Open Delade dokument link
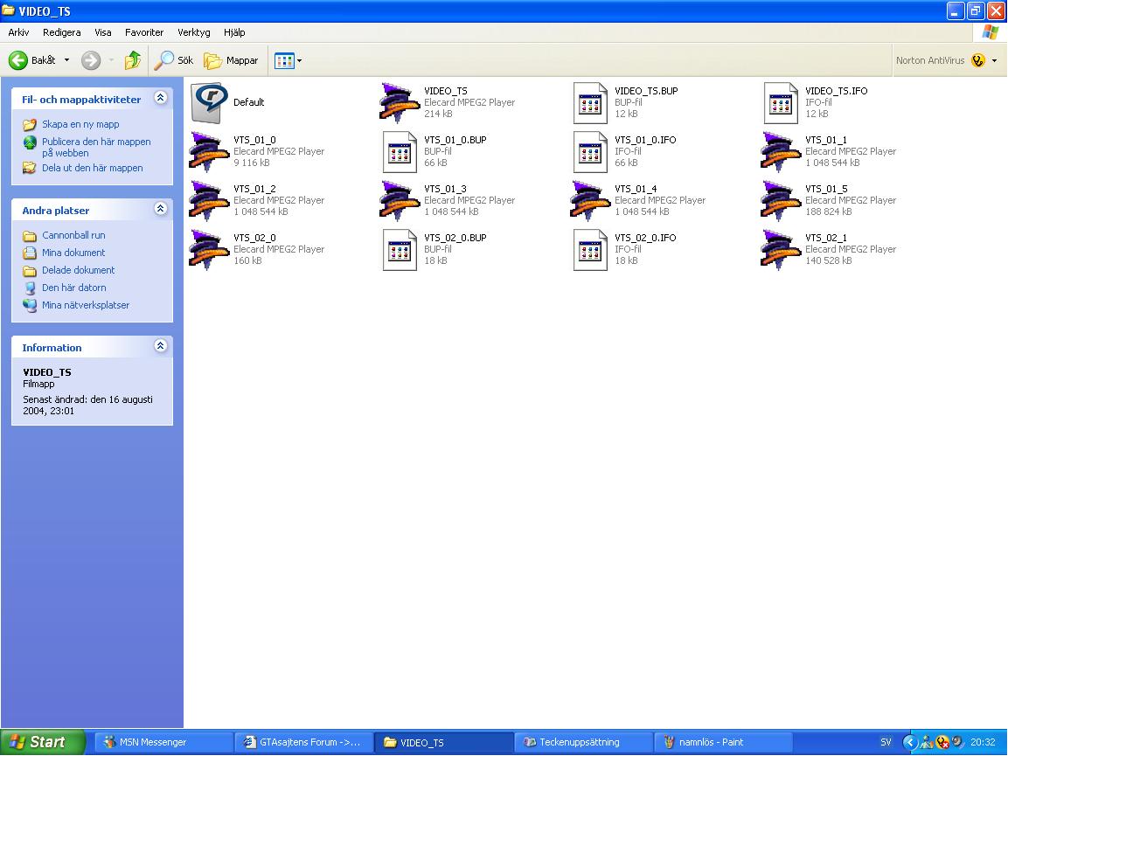This screenshot has width=1140, height=853. pos(78,270)
